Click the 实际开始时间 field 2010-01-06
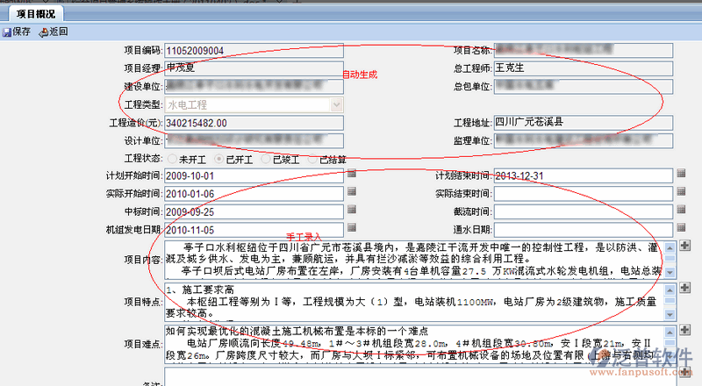Viewport: 702px width, 386px height. point(254,194)
